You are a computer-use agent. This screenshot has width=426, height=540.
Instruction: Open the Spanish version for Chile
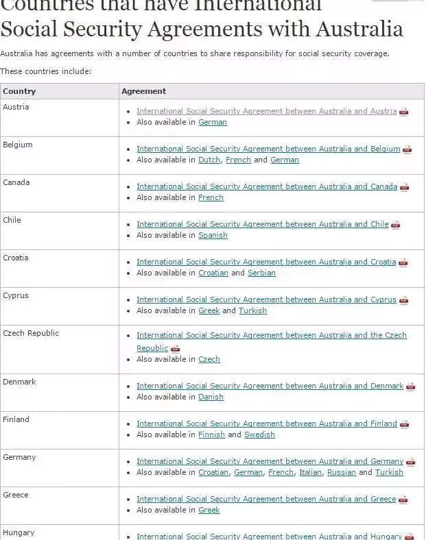coord(213,235)
